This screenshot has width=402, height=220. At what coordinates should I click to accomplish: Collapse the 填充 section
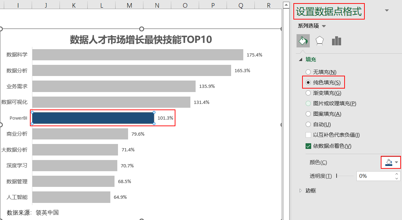(301, 60)
